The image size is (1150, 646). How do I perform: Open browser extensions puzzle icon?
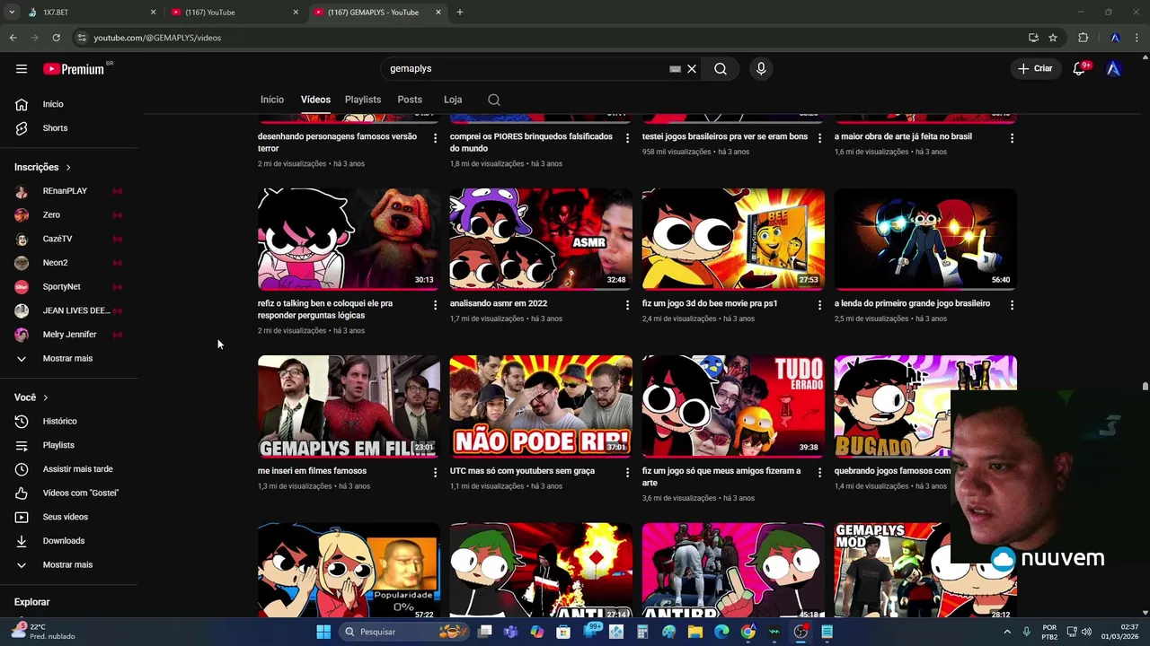1083,38
